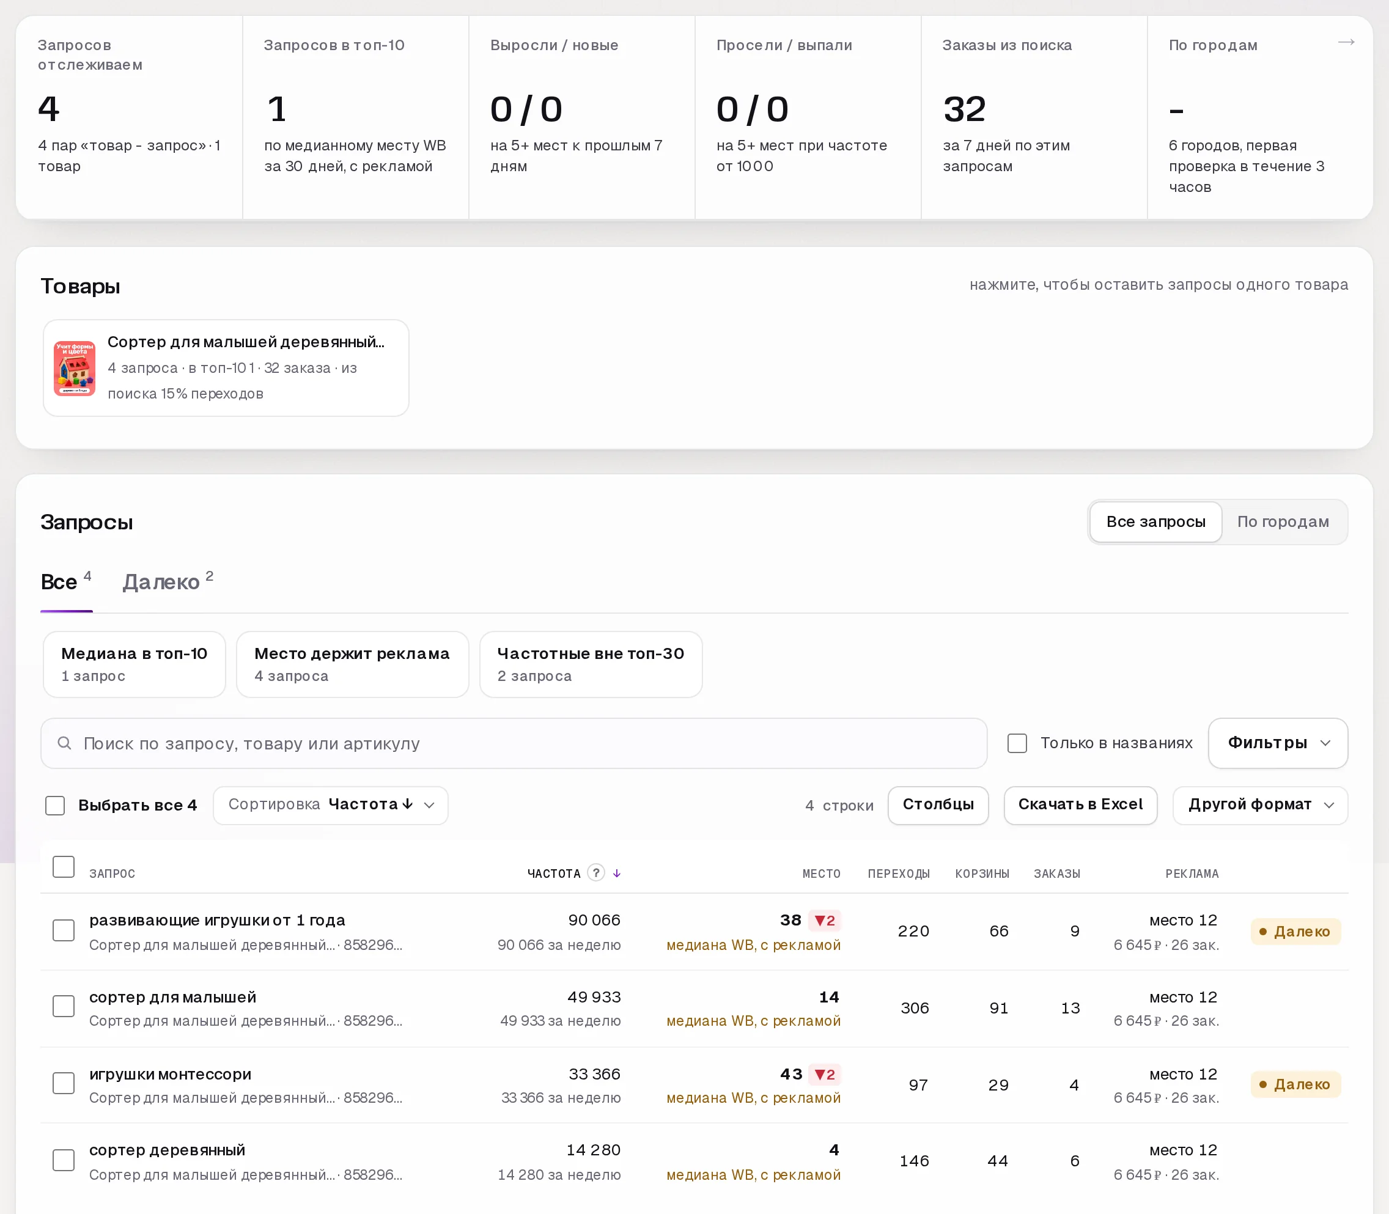Toggle the 'Только в названиях' checkbox
The width and height of the screenshot is (1389, 1214).
(1017, 743)
